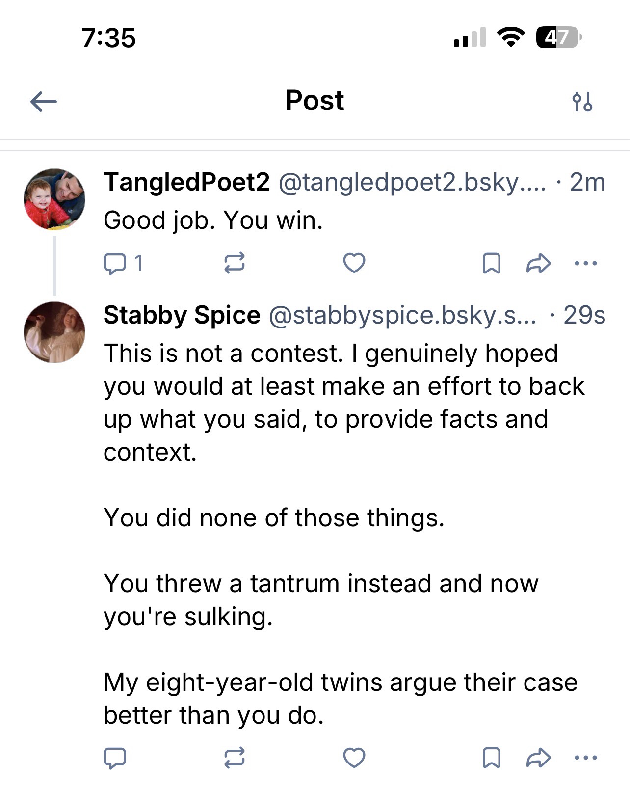630x790 pixels.
Task: Tap the @stabbyspice.bsky handle
Action: pyautogui.click(x=402, y=315)
